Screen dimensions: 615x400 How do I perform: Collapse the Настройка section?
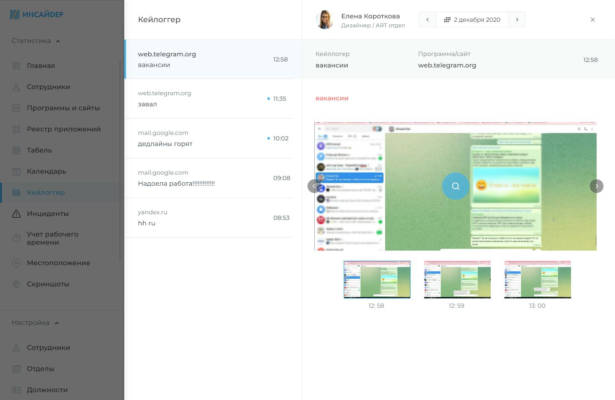coord(57,323)
